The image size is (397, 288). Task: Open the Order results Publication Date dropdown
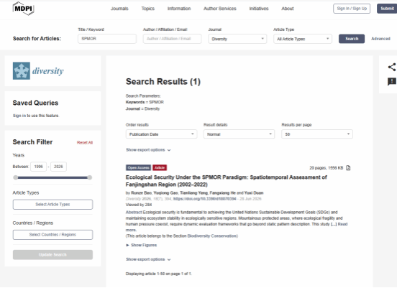(161, 134)
